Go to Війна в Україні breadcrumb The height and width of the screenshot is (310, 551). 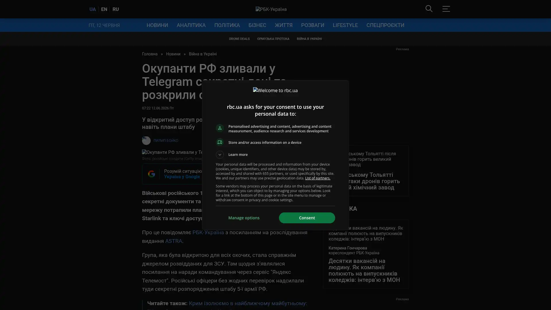click(203, 54)
